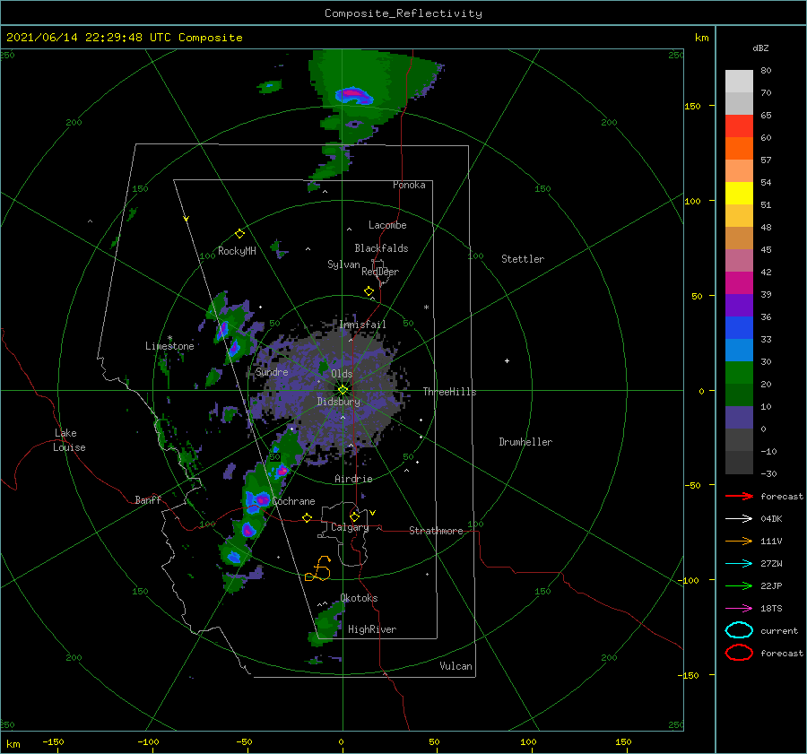Click the ThreeHills town label
Viewport: 807px width, 754px height.
[x=449, y=392]
